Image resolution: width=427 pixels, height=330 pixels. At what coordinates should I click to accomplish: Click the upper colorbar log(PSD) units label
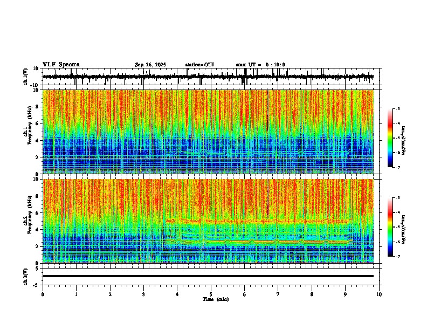pos(404,140)
